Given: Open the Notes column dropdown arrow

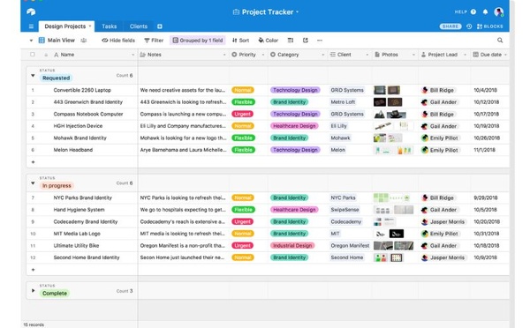Looking at the screenshot, I should pyautogui.click(x=224, y=55).
